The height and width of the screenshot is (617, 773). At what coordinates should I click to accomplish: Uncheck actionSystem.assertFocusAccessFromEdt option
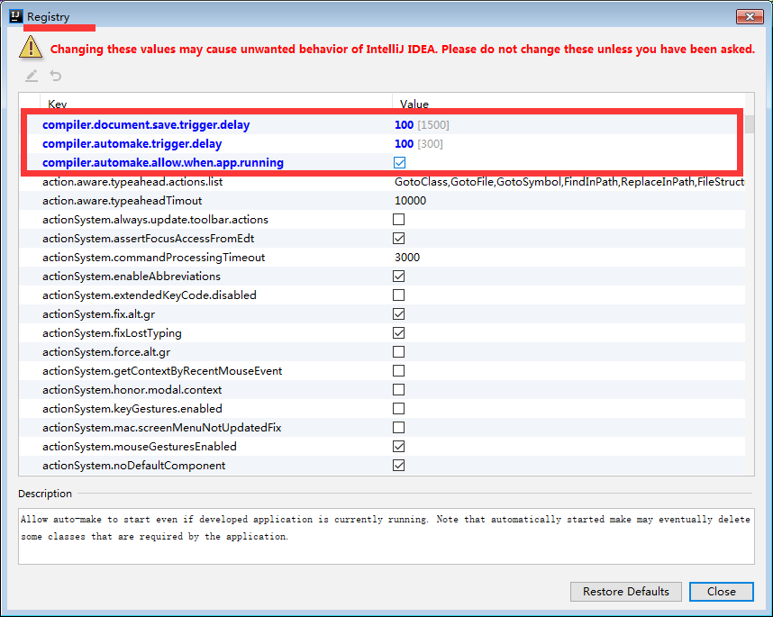click(399, 239)
